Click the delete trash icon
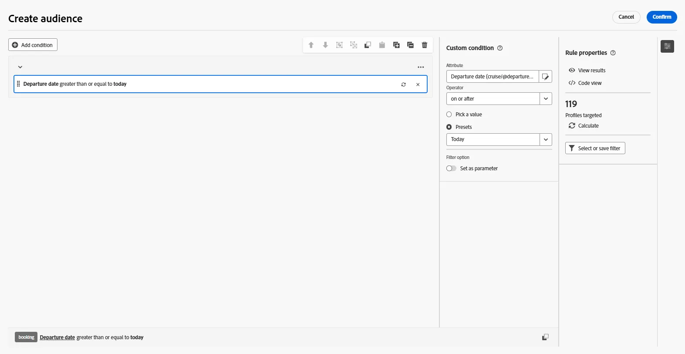Image resolution: width=685 pixels, height=354 pixels. pos(425,45)
